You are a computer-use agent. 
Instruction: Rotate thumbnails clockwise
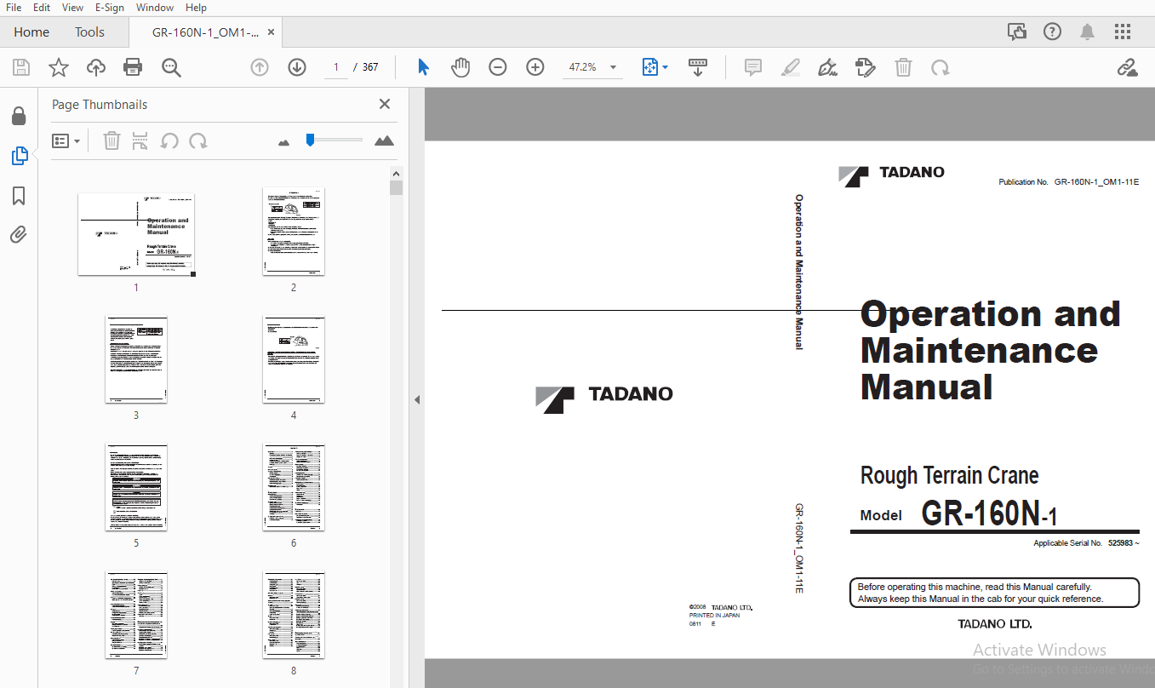[198, 140]
